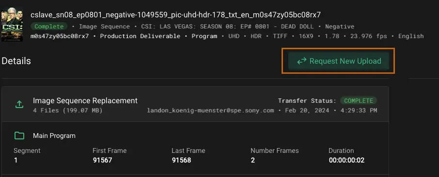Click the Last Frame value 91568
The height and width of the screenshot is (177, 439).
[181, 160]
